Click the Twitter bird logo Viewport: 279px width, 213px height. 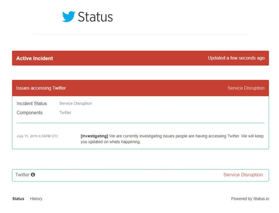coord(69,17)
